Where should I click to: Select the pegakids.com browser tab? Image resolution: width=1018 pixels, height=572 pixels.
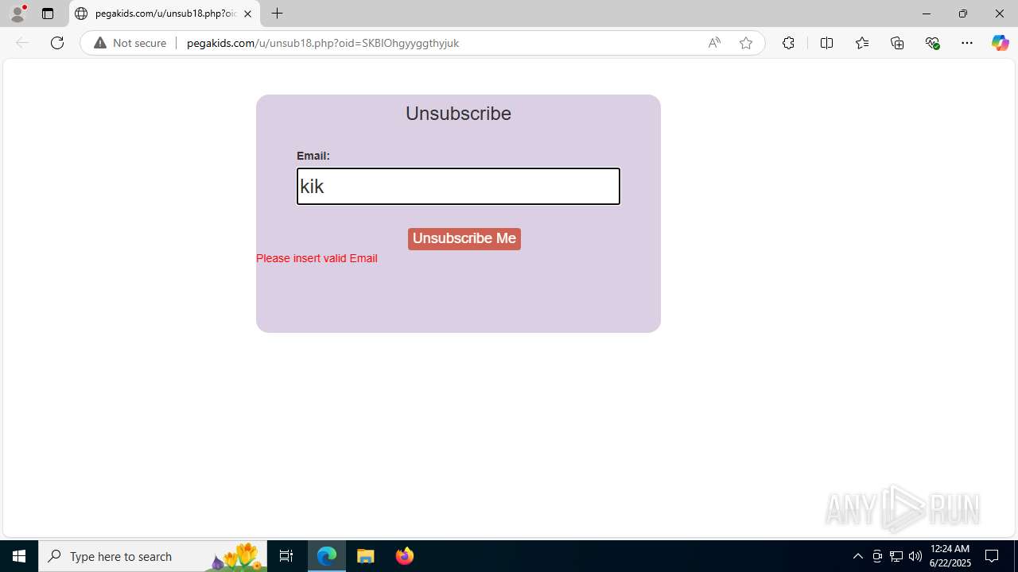tap(165, 14)
